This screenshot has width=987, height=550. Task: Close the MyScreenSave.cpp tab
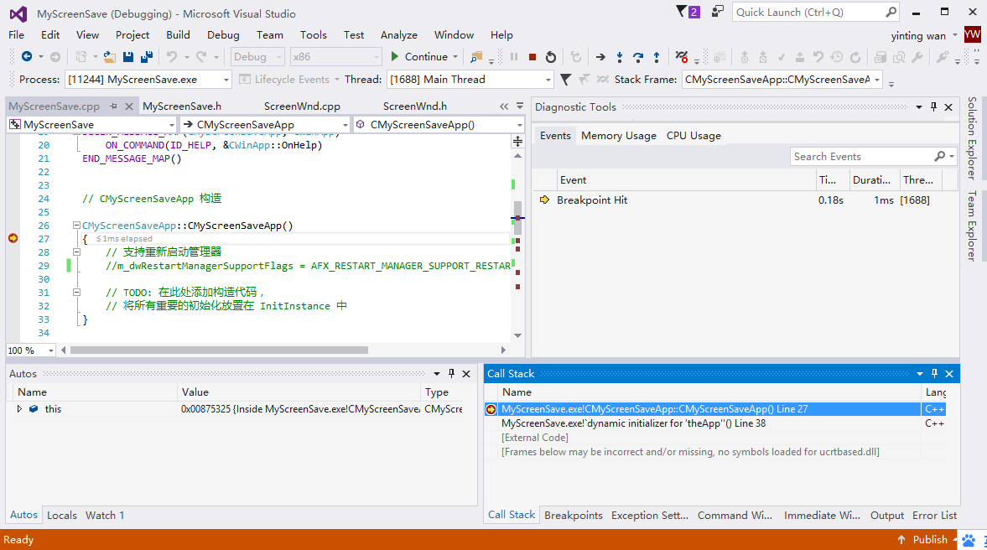pyautogui.click(x=128, y=106)
